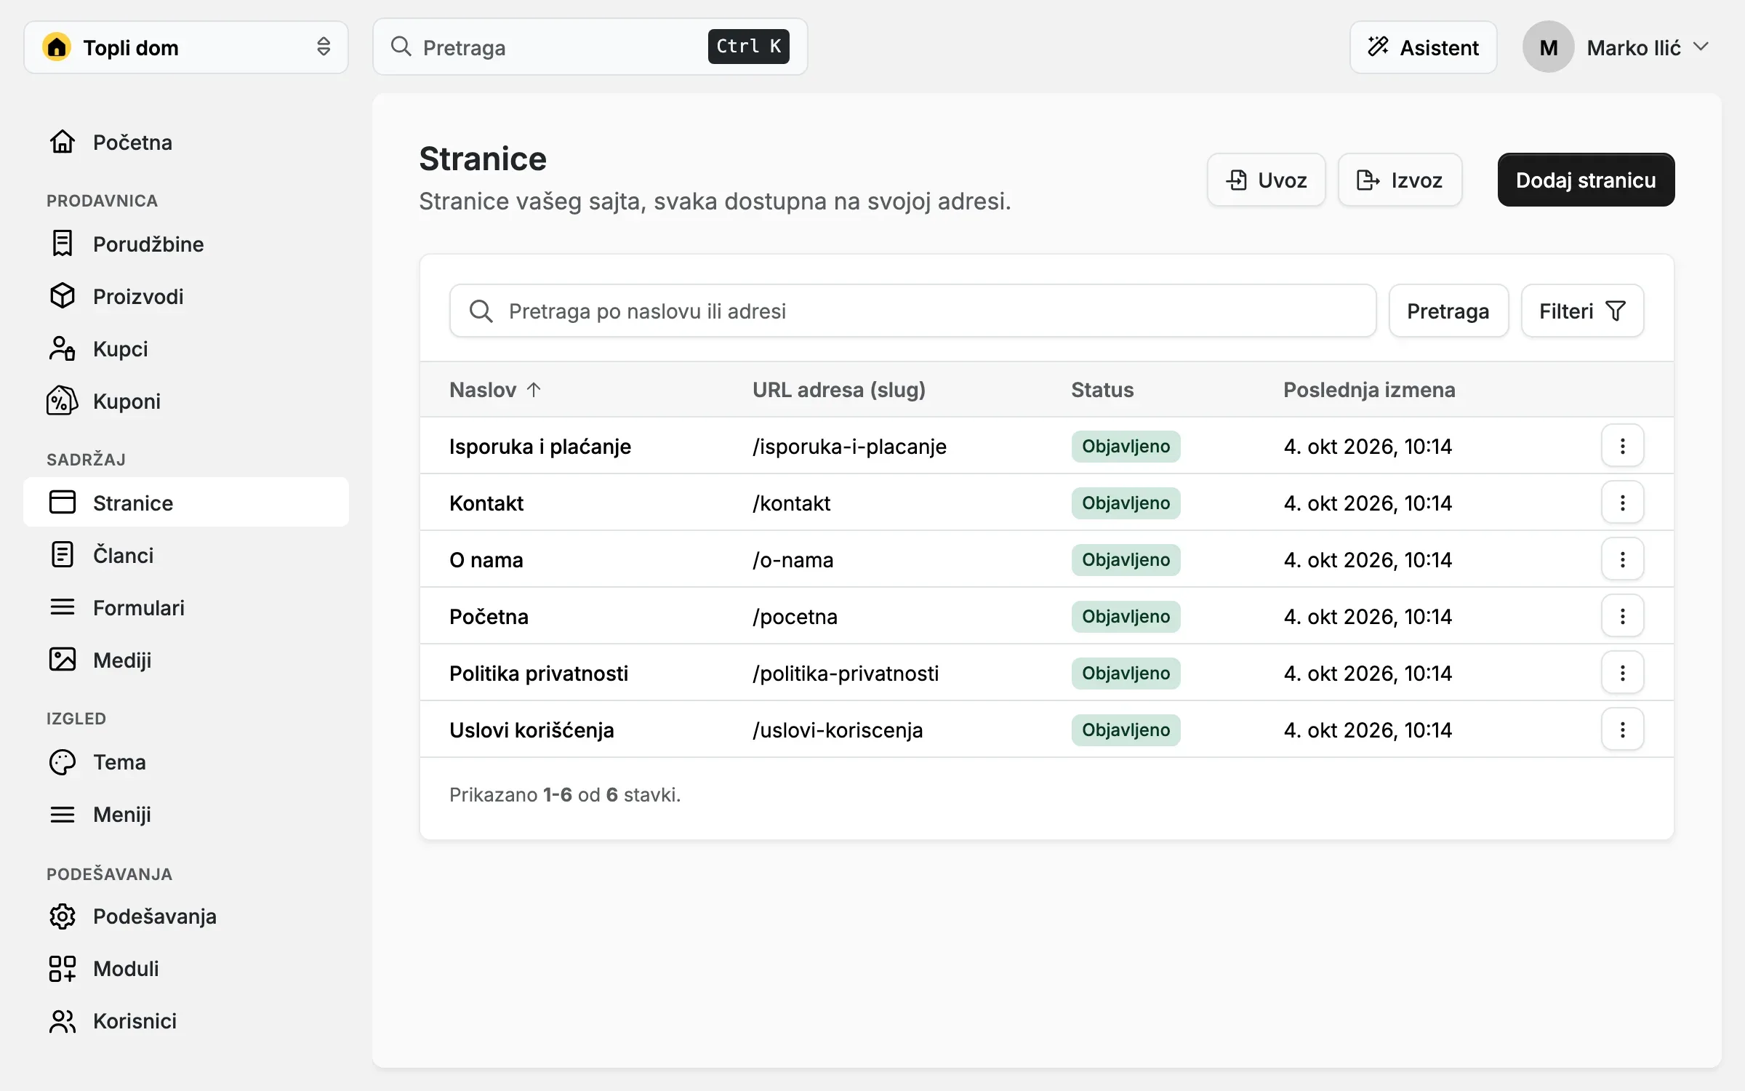The image size is (1745, 1091).
Task: Focus the global Pretraga Ctrl K search box
Action: pyautogui.click(x=590, y=47)
